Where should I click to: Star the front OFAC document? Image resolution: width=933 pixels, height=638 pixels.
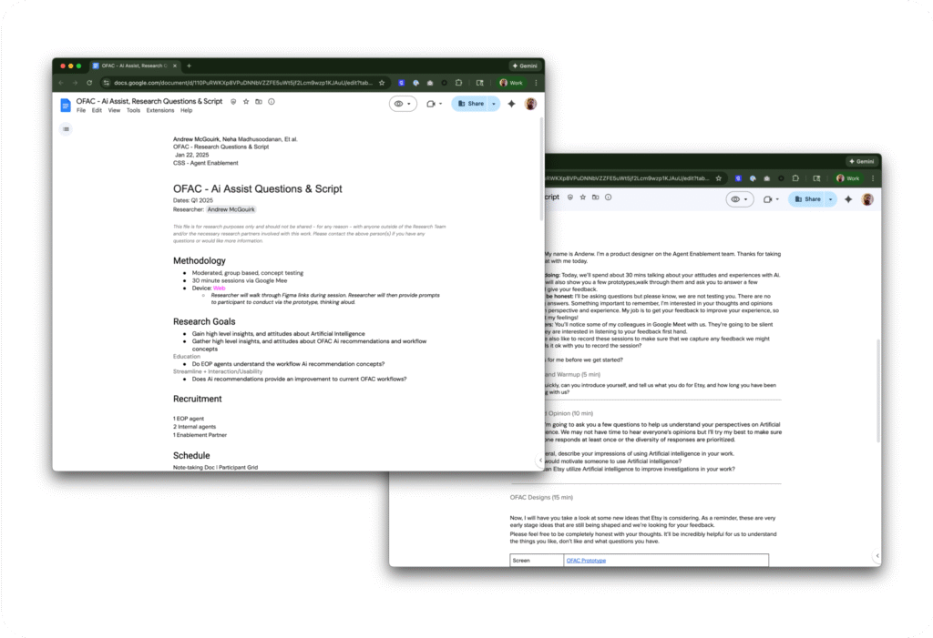pos(246,101)
